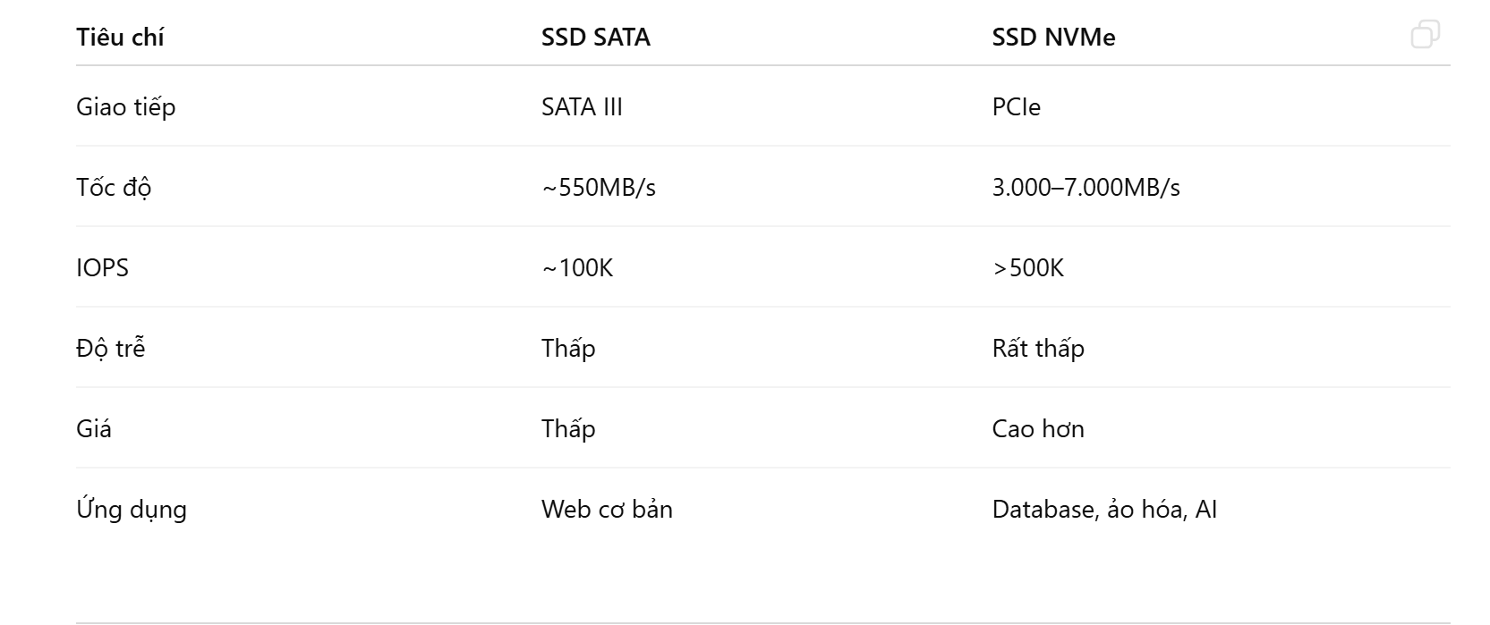
Task: Click the copy table icon
Action: pos(1425,35)
